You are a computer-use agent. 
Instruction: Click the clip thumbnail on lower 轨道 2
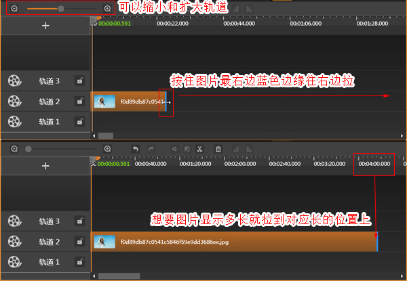click(104, 242)
